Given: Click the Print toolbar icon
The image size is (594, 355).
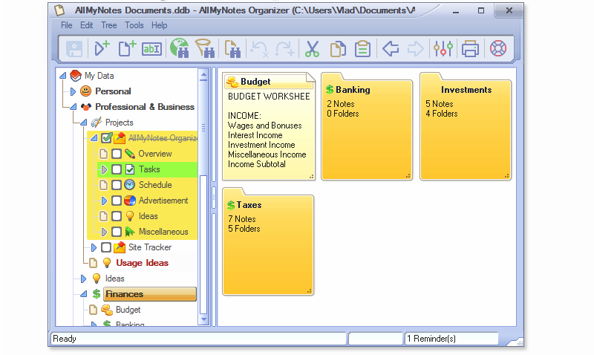Looking at the screenshot, I should pos(470,49).
